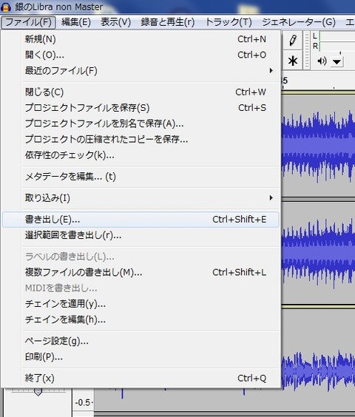Viewport: 355px width, 417px height.
Task: Select プロジェクトの圧縮されたコピーを保存...
Action: coord(141,139)
